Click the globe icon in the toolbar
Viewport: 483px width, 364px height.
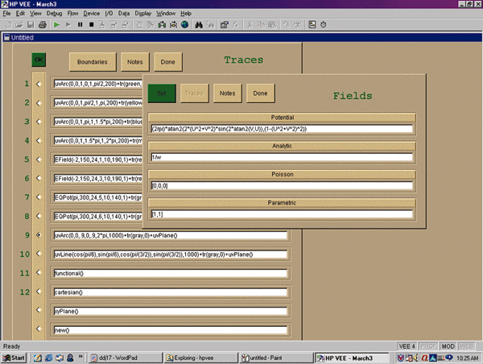tap(185, 25)
